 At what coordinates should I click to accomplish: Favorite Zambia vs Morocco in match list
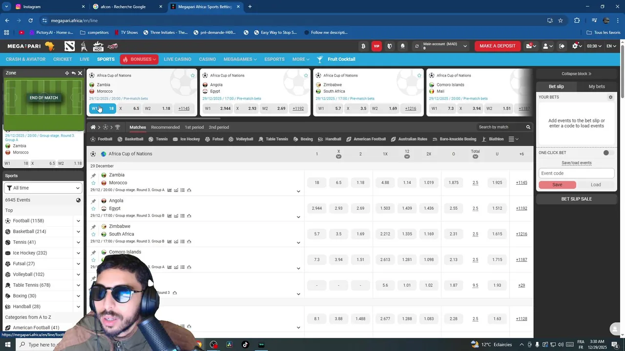click(x=93, y=183)
